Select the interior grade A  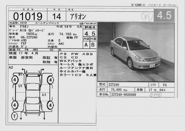click(86, 45)
